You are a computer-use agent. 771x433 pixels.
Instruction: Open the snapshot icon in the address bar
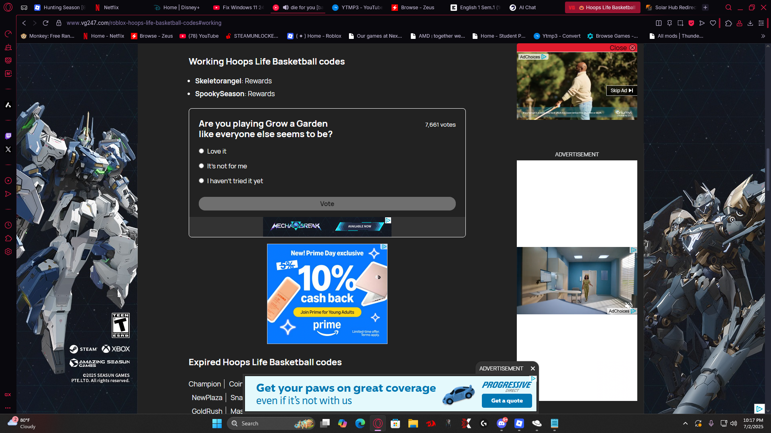click(x=680, y=23)
